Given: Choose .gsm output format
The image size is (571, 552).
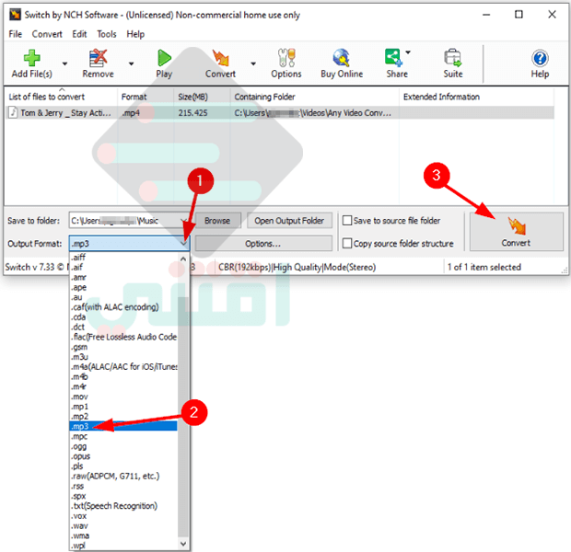Looking at the screenshot, I should 123,347.
